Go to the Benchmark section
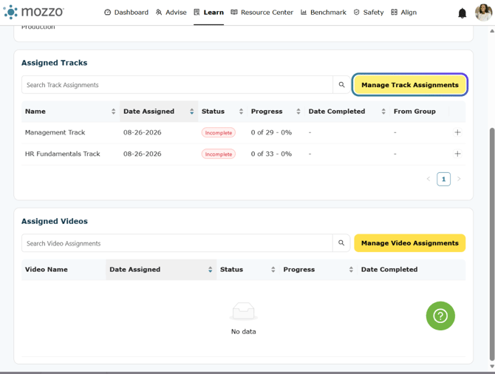This screenshot has height=374, width=495. coord(324,13)
